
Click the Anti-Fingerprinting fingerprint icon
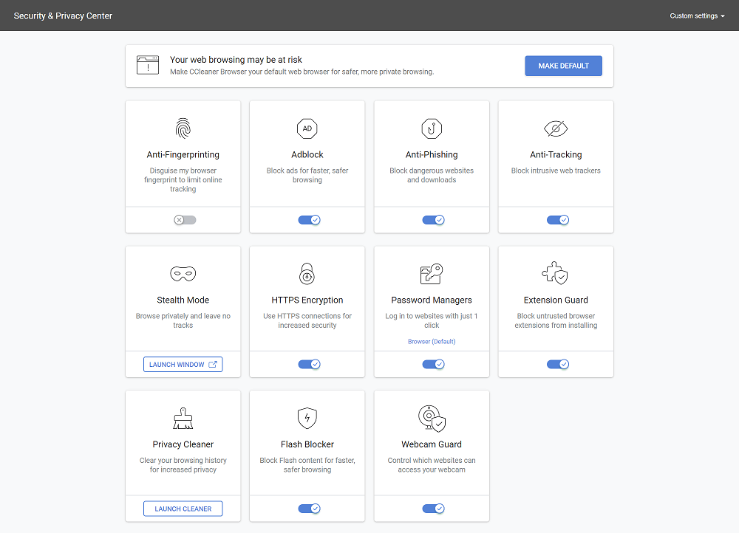coord(183,128)
